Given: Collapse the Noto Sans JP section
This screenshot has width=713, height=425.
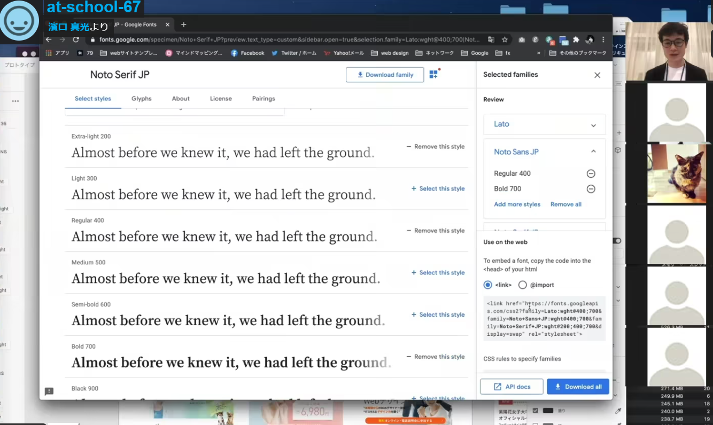Looking at the screenshot, I should tap(593, 152).
